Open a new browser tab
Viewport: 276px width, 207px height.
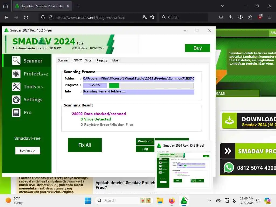coord(78,6)
